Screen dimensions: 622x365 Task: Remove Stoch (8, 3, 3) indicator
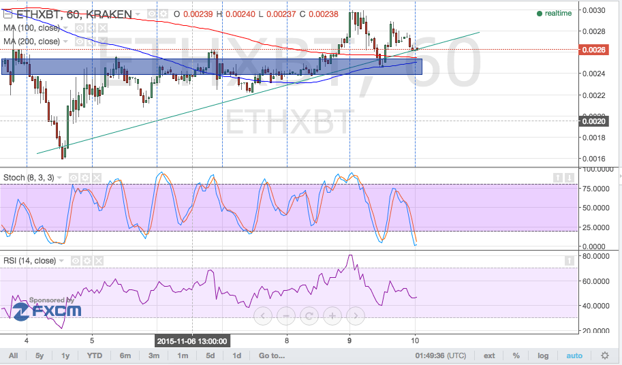coord(96,178)
